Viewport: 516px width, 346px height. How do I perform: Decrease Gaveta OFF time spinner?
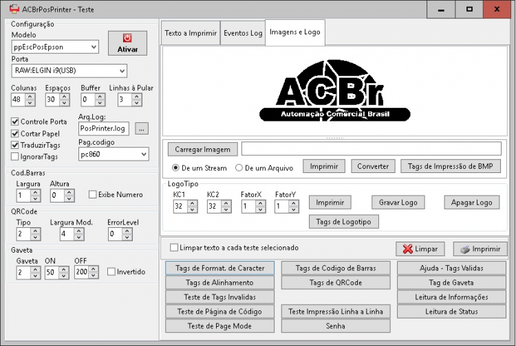[94, 275]
